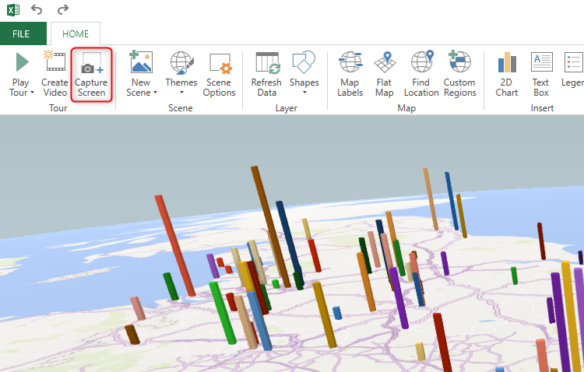Image resolution: width=584 pixels, height=372 pixels.
Task: Open the FILE tab
Action: pos(21,34)
